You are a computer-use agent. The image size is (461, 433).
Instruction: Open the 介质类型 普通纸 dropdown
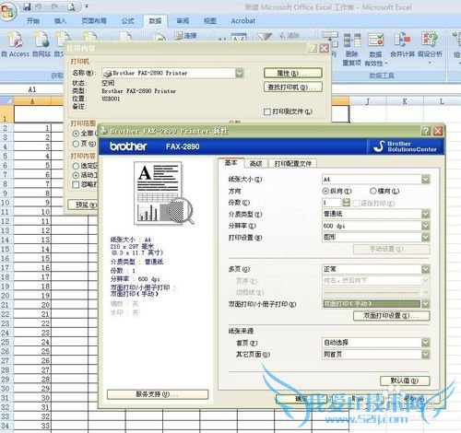point(426,214)
